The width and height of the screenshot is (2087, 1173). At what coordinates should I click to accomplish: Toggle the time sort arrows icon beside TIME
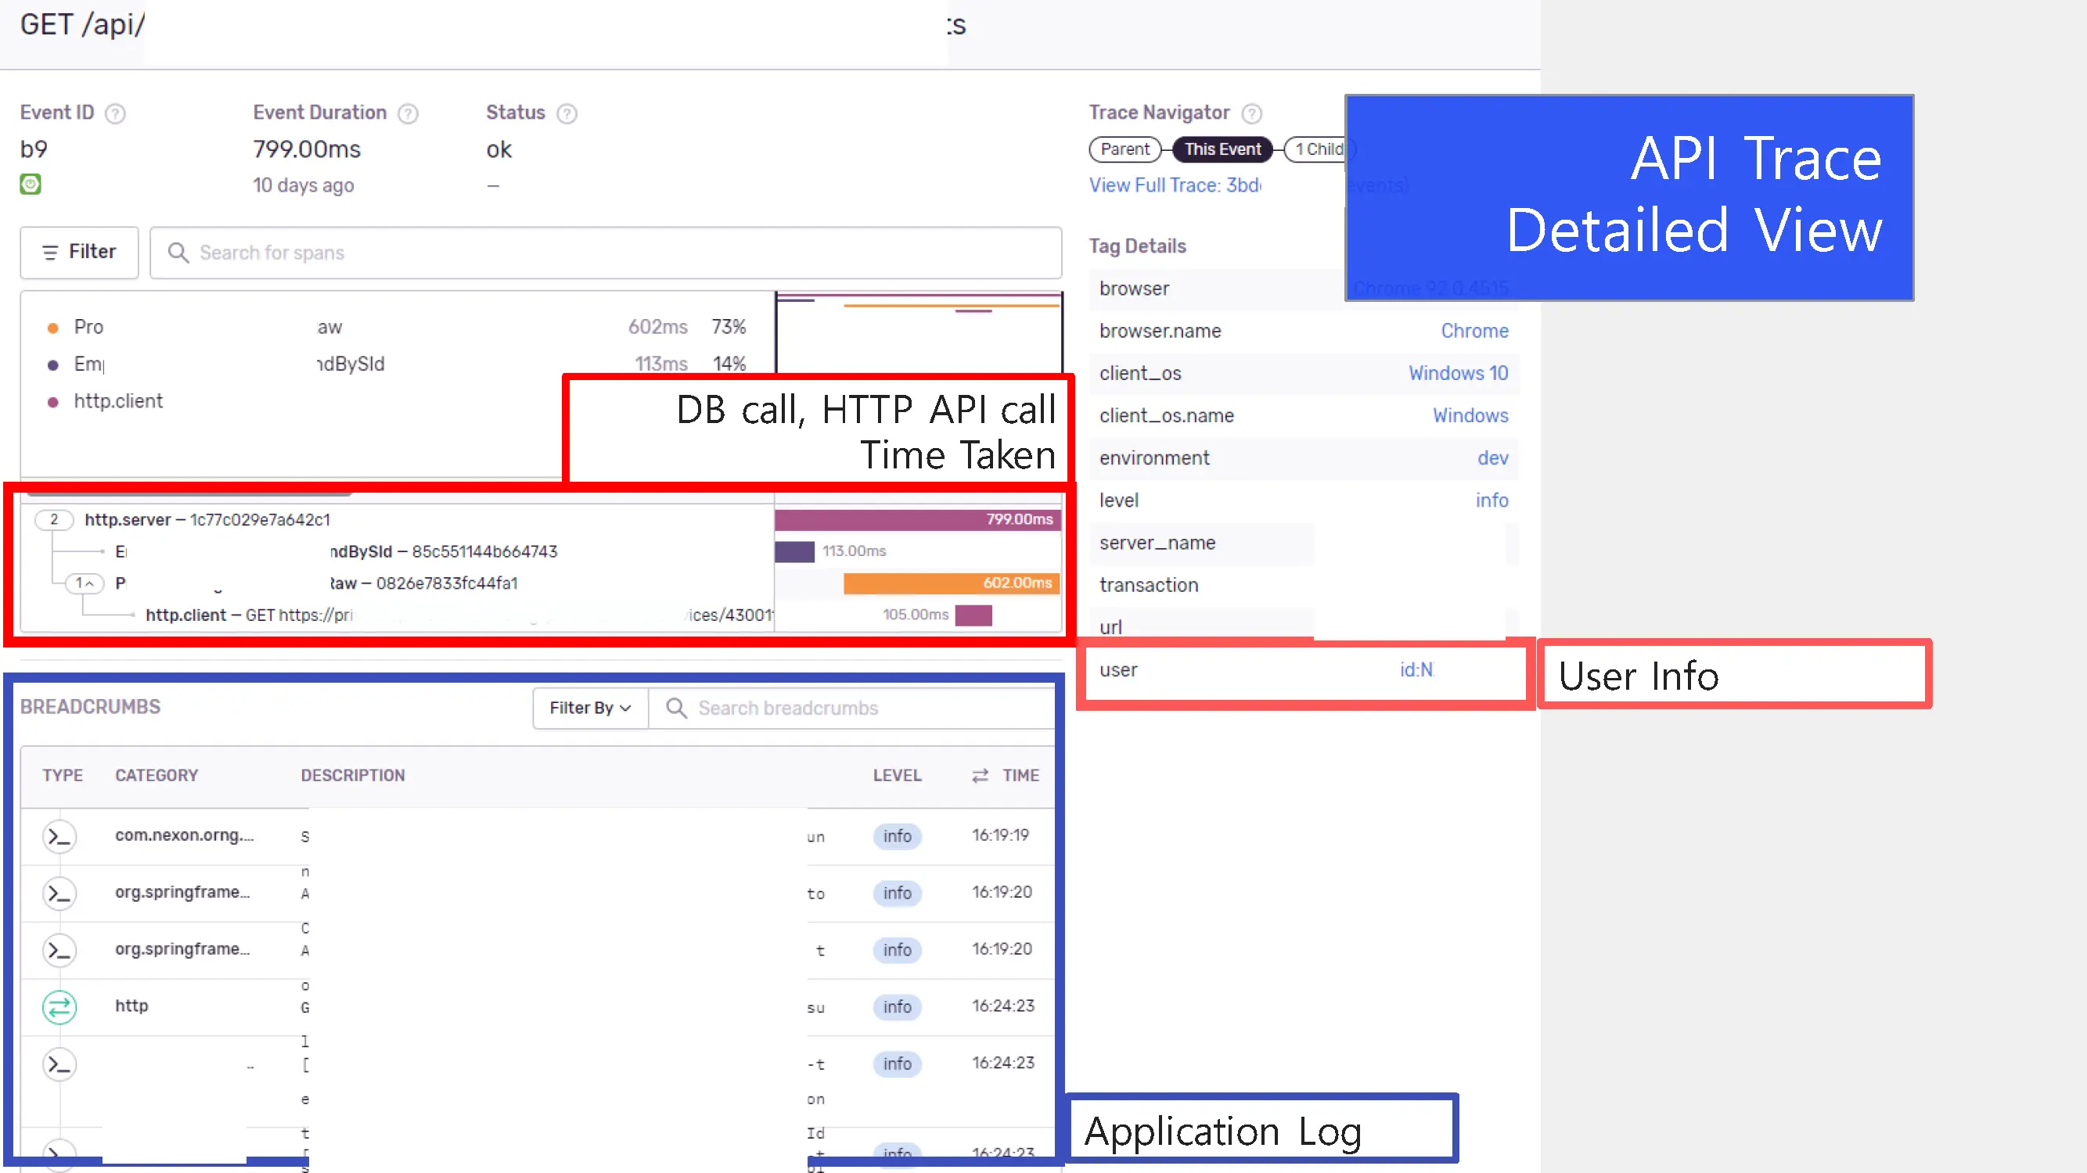pos(981,776)
